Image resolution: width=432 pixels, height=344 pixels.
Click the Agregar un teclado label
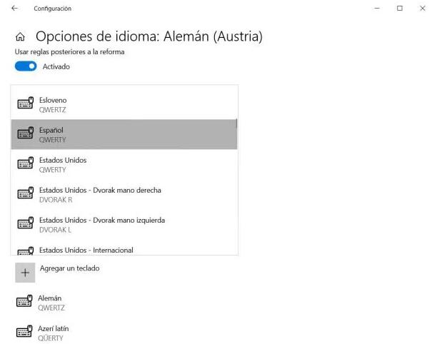click(70, 268)
